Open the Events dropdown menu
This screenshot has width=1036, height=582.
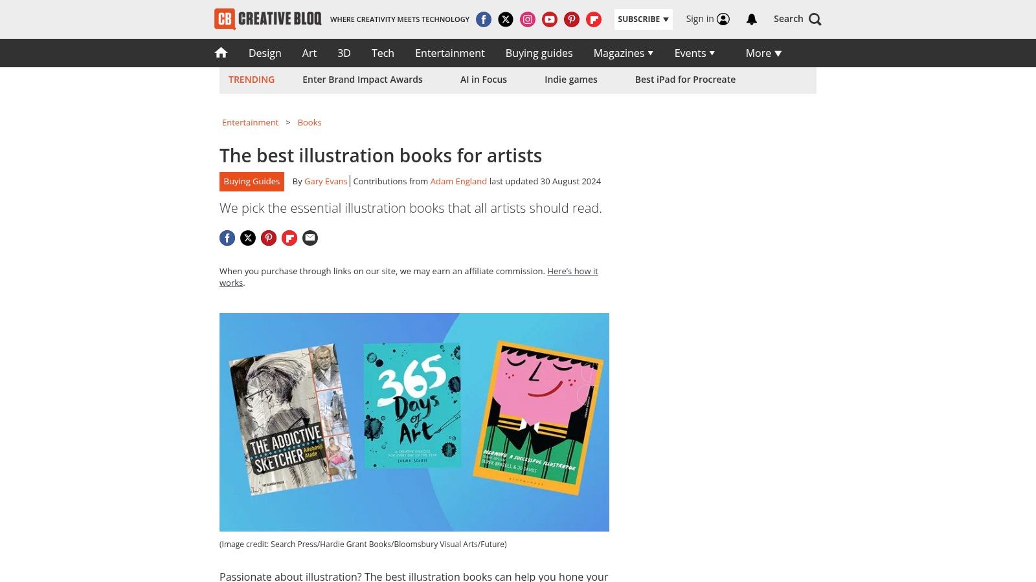pos(694,53)
